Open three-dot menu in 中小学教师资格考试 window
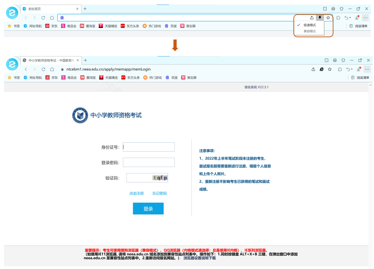Viewport: 374px width, 269px height. coord(367,69)
